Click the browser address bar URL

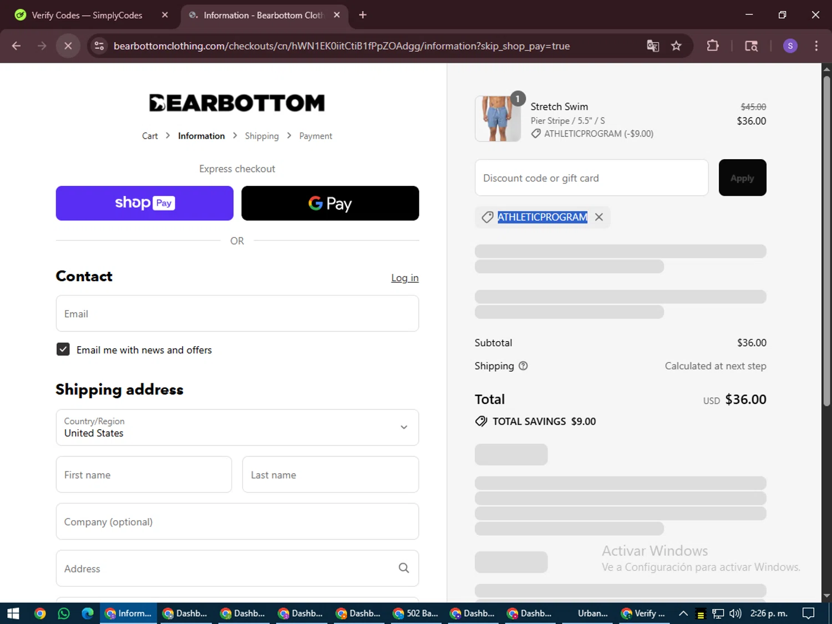click(342, 46)
